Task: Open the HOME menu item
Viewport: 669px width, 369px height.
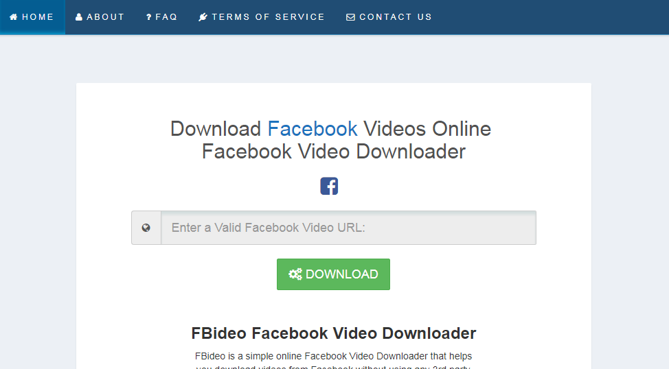Action: tap(32, 17)
